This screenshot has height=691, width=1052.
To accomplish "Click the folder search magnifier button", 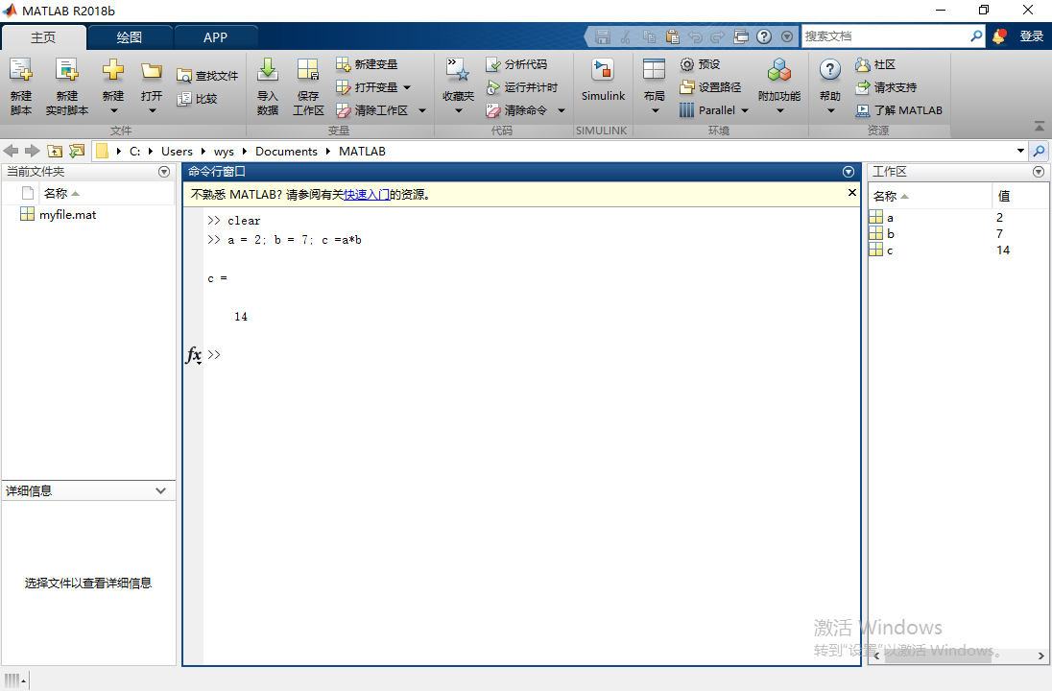I will coord(1039,151).
